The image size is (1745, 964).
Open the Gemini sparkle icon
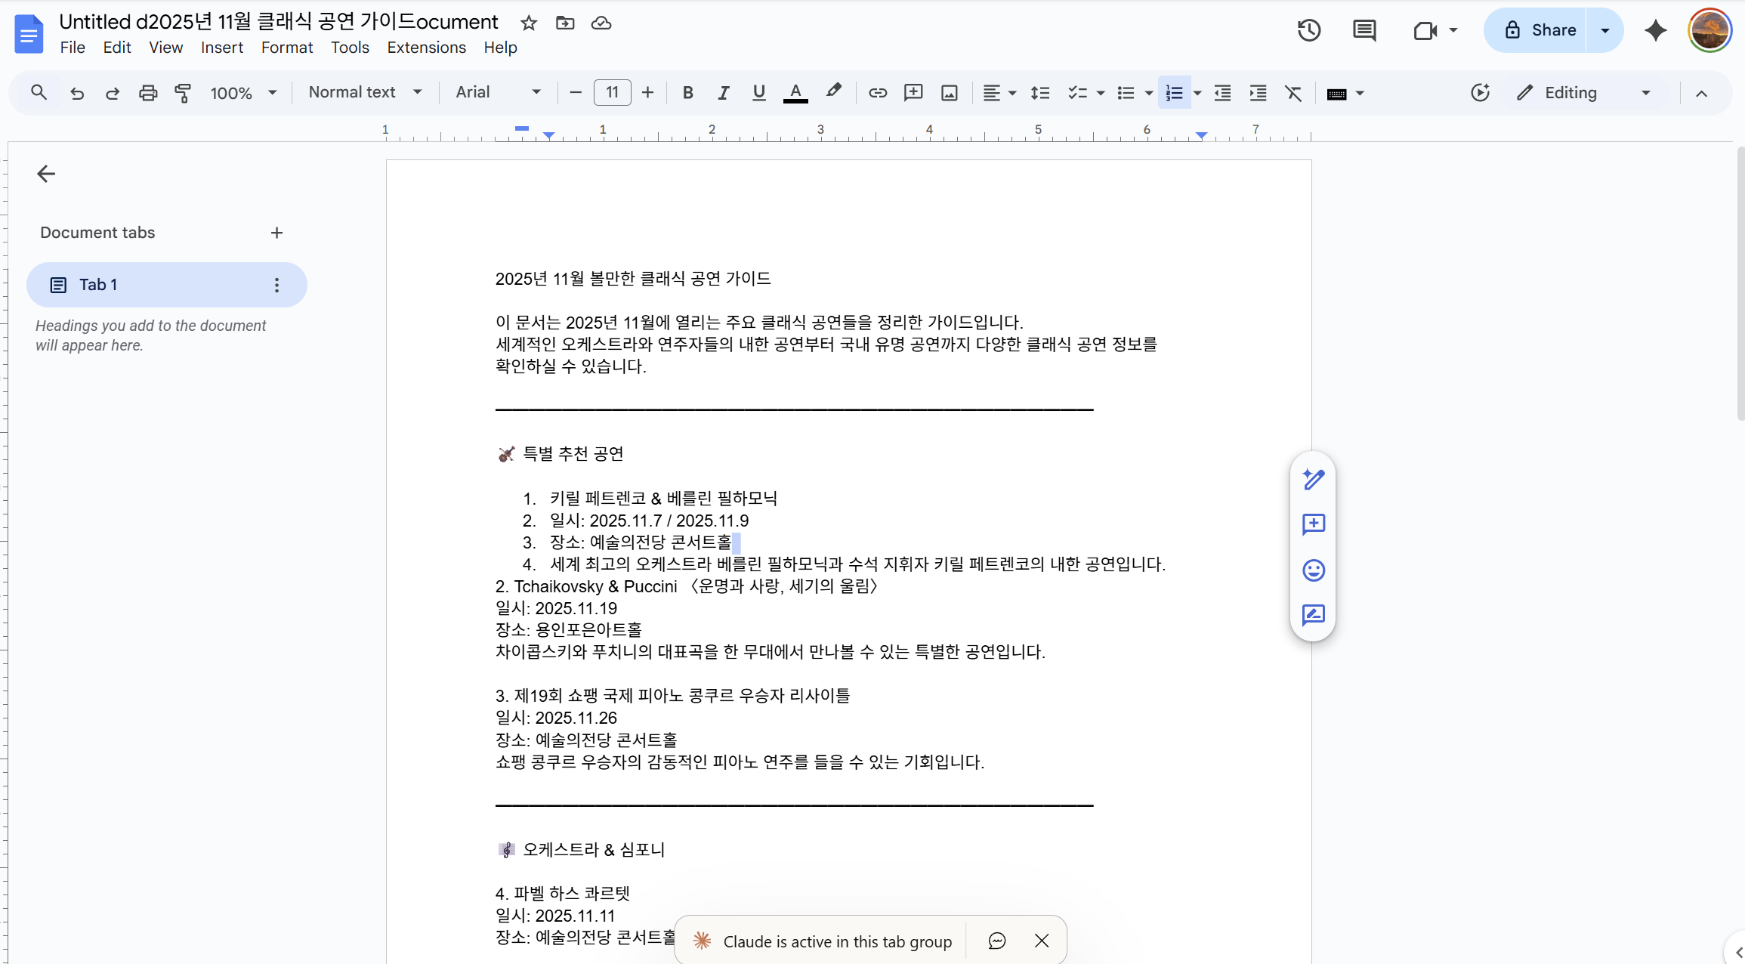1655,30
